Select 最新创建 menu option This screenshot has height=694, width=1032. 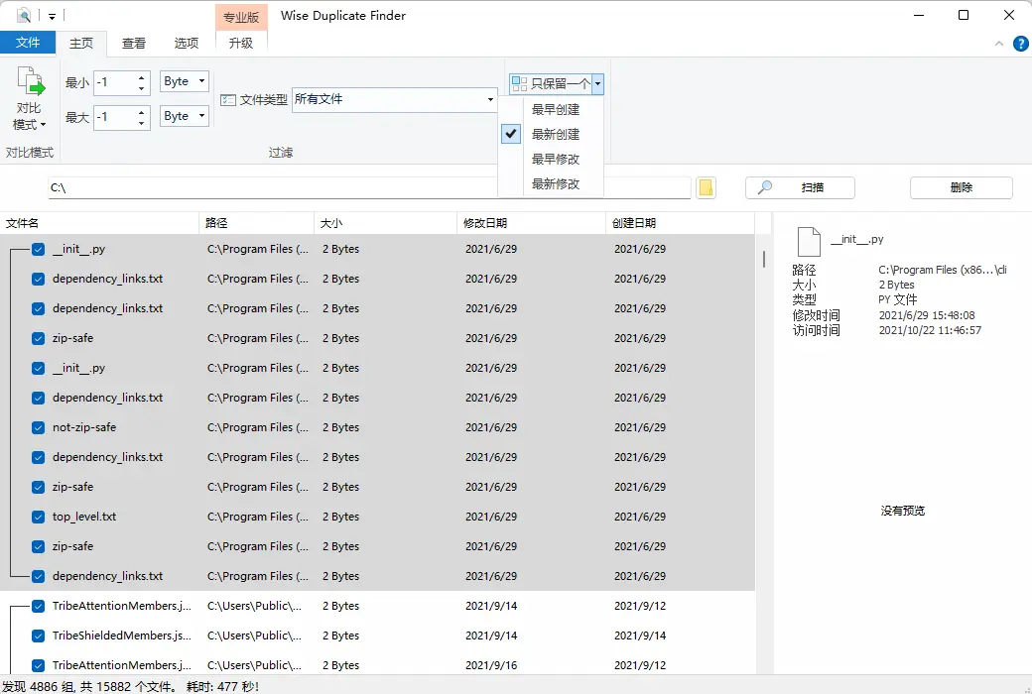point(556,134)
